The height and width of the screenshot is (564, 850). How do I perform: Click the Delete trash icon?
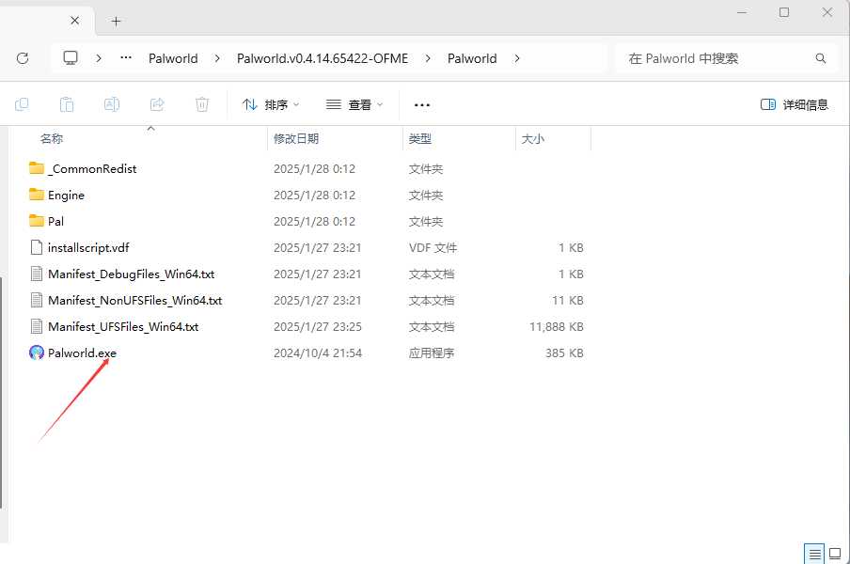[202, 104]
